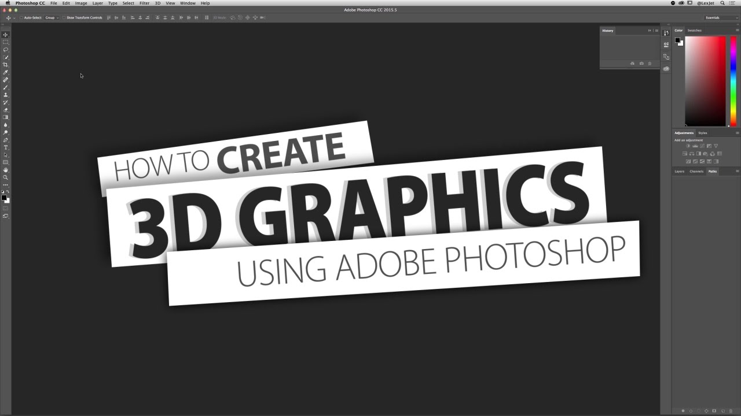
Task: Create new document from current state in History
Action: 632,63
